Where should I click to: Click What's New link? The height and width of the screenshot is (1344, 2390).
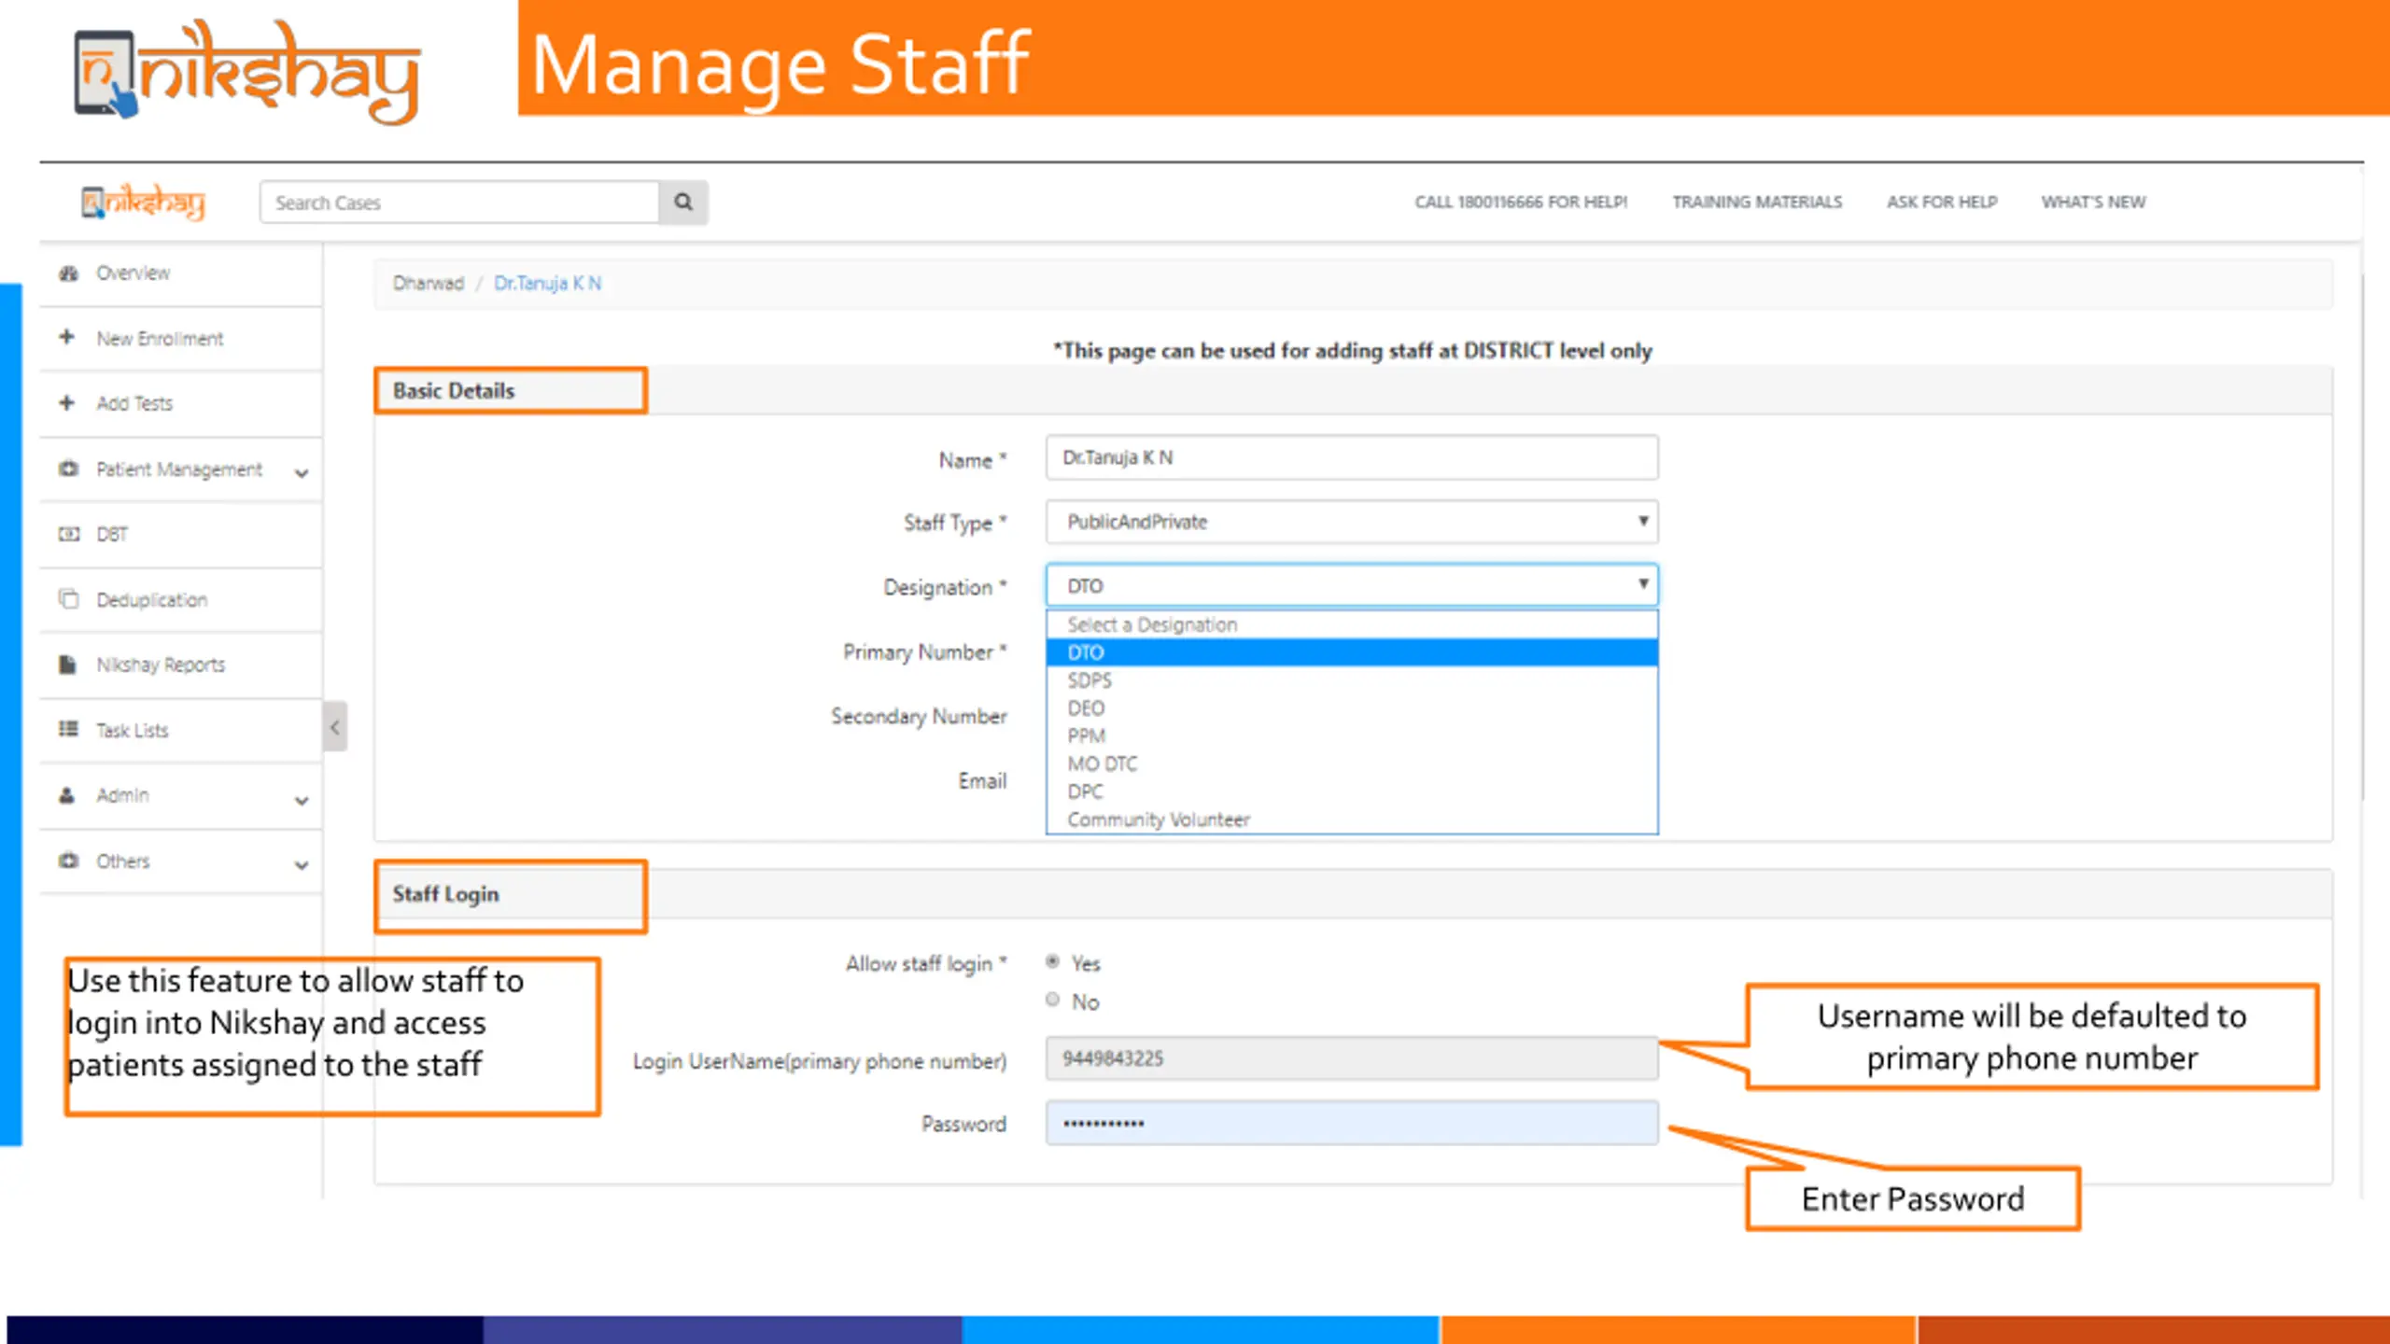point(2093,202)
